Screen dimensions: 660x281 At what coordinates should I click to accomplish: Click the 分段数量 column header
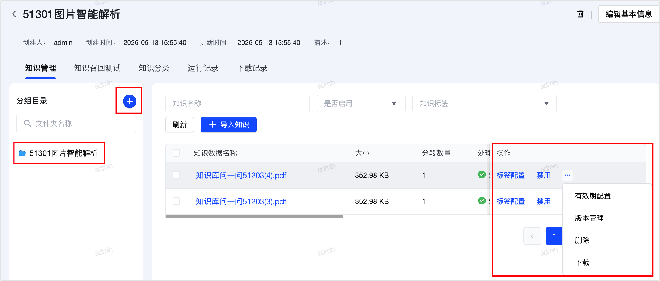tap(436, 153)
